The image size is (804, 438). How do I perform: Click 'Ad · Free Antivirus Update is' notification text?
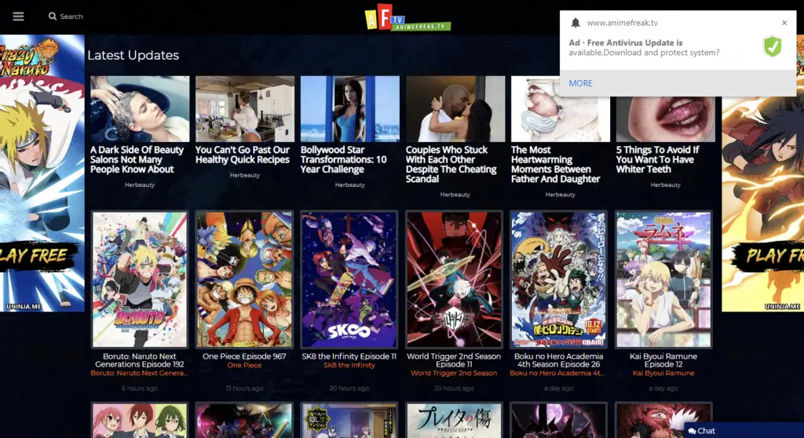626,42
